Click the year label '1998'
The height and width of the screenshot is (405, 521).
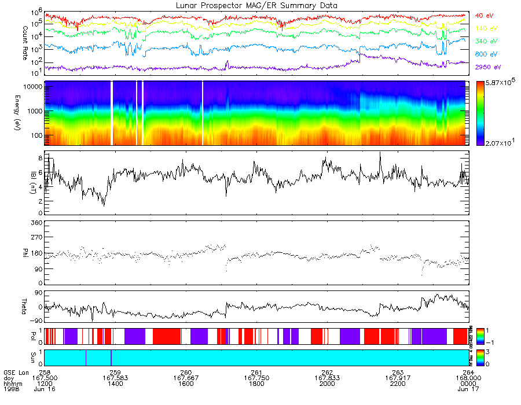[x=12, y=389]
